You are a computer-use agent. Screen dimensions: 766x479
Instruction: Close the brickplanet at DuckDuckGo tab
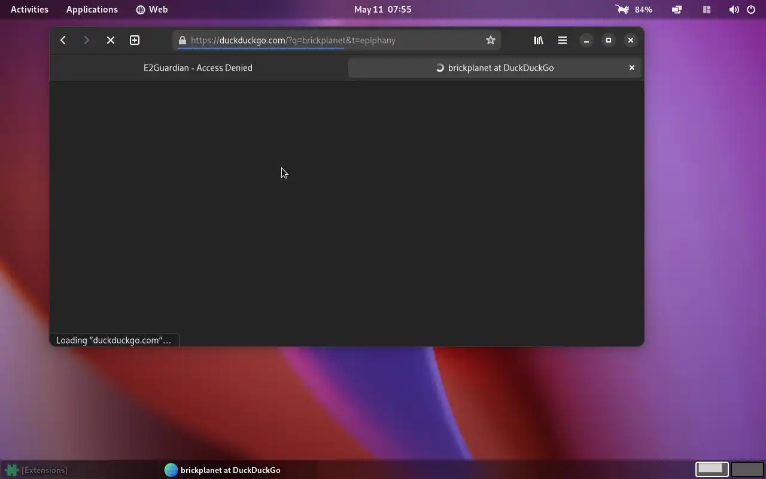point(631,68)
